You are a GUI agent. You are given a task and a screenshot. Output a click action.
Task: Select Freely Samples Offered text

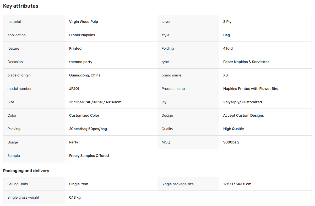tap(89, 156)
